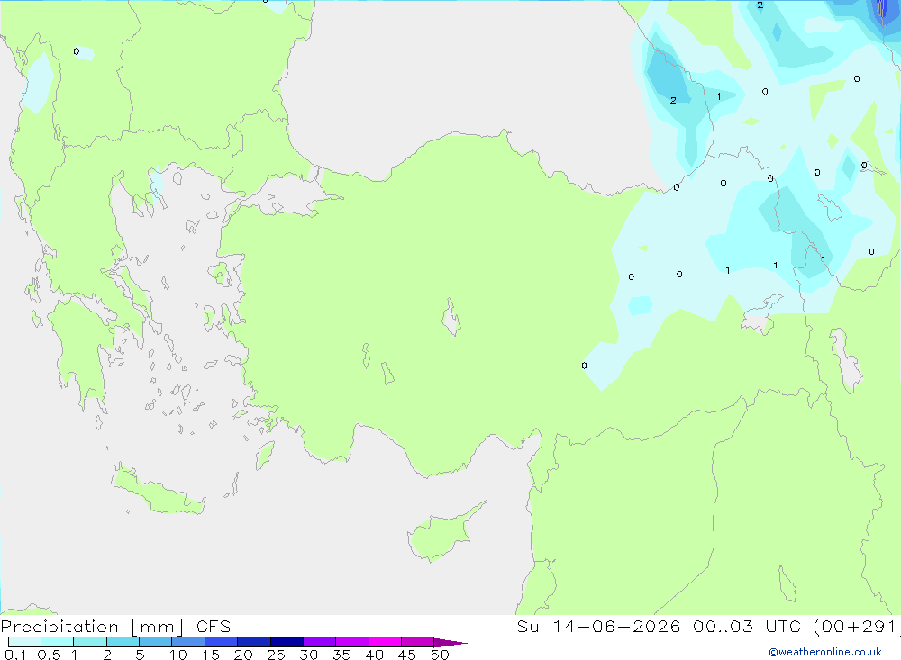Click the 25–30 mm navy legend box
The height and width of the screenshot is (660, 901).
pyautogui.click(x=287, y=642)
